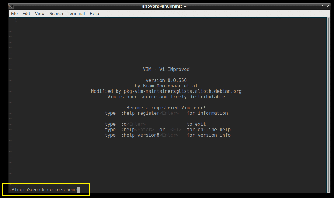
Task: Click the pkg-vim-maintainers email address line
Action: click(x=166, y=91)
